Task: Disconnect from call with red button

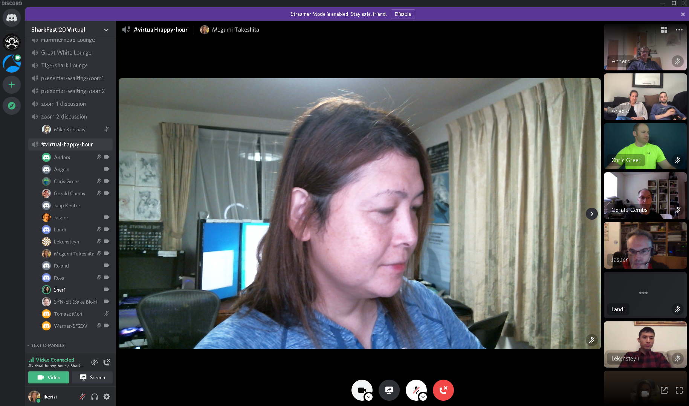Action: [x=443, y=390]
